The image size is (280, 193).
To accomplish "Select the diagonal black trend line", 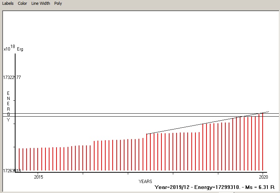I will coord(207,123).
